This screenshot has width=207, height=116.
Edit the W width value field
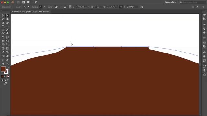pyautogui.click(x=113, y=7)
